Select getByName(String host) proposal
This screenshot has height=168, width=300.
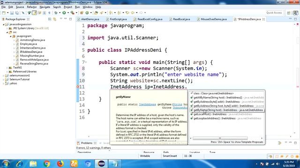(x=227, y=110)
